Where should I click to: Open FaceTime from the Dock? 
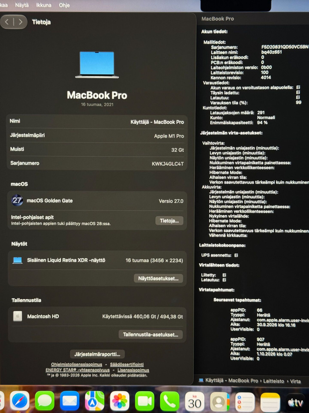pos(145,401)
